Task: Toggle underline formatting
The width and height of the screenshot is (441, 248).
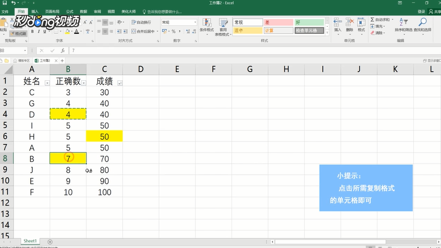Action: pos(44,31)
